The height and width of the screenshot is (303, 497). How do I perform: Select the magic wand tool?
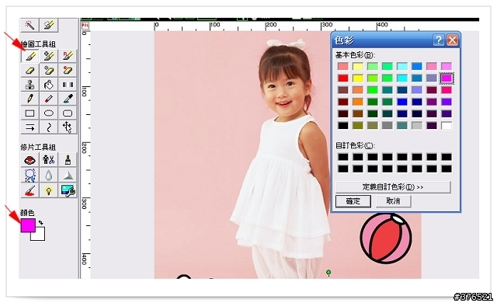pyautogui.click(x=30, y=25)
